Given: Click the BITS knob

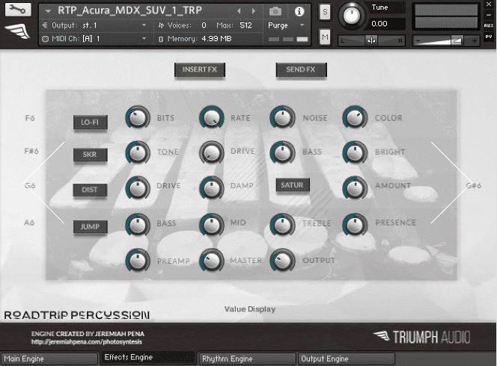Looking at the screenshot, I should click(x=138, y=118).
